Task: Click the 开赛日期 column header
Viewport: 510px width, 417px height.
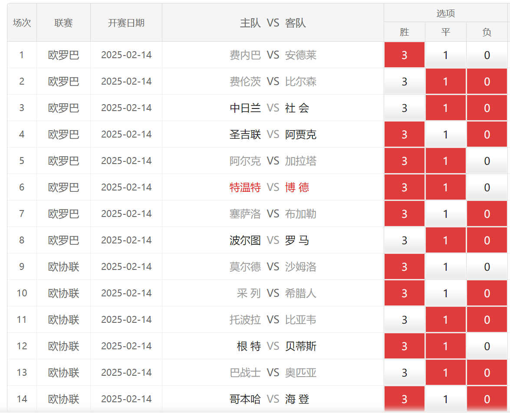Action: (x=126, y=23)
